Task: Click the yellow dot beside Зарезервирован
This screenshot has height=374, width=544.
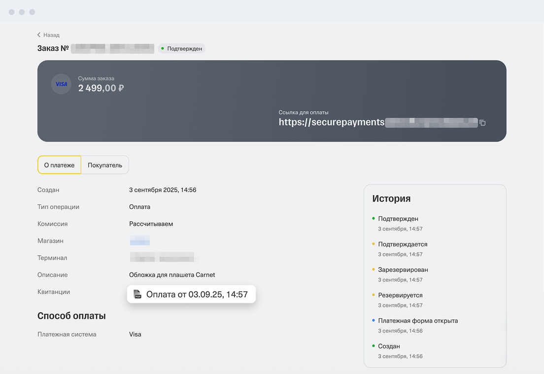Action: point(374,270)
